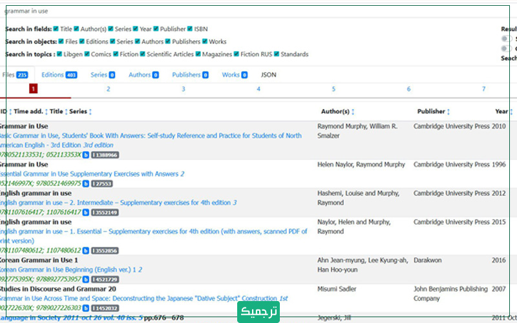Click the gray ID badge 1388966

point(105,155)
